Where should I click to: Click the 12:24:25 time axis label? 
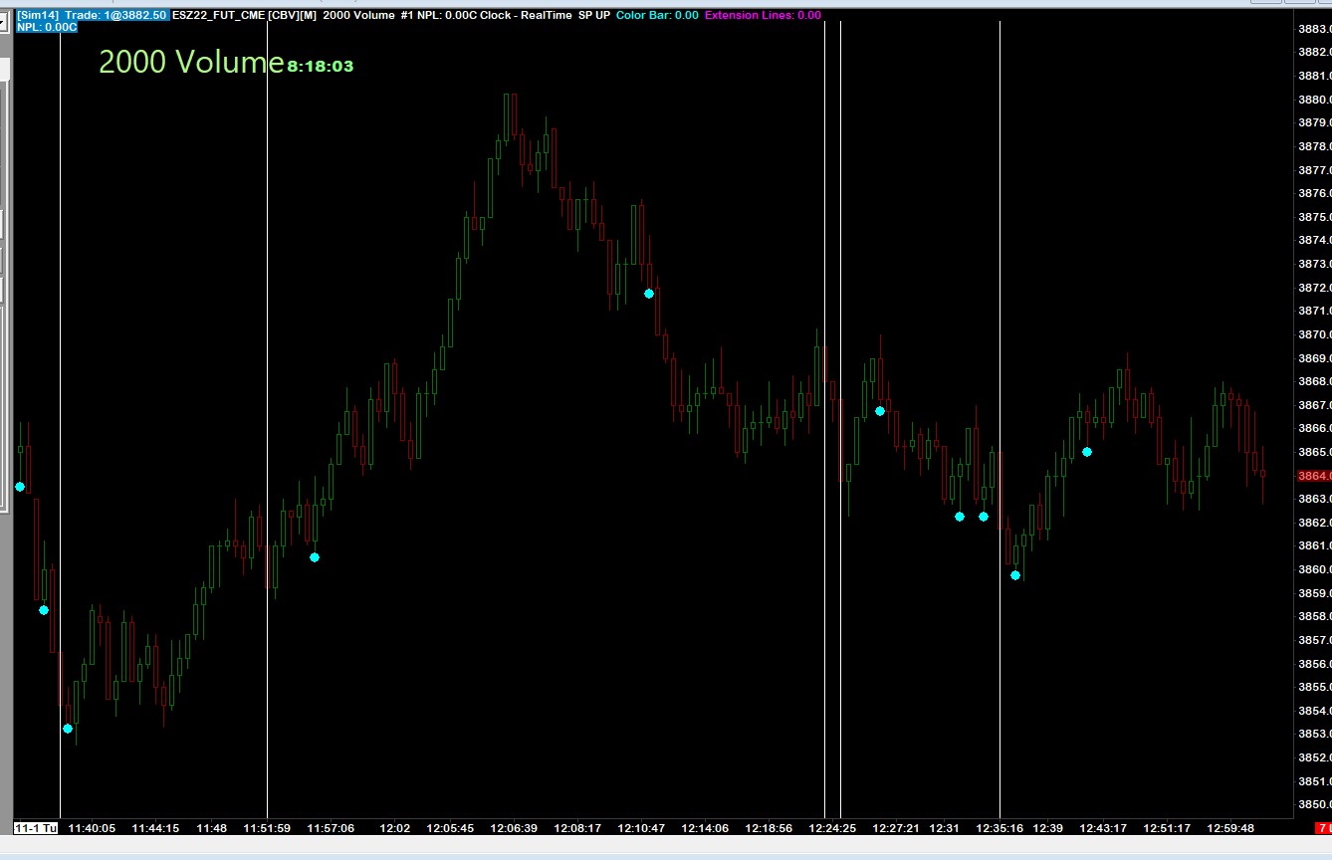(832, 828)
